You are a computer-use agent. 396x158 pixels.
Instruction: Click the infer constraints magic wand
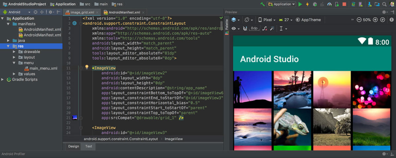272,29
